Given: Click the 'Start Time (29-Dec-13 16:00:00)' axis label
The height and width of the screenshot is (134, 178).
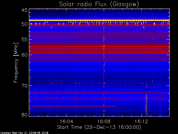Looking at the screenshot, I should point(99,127).
